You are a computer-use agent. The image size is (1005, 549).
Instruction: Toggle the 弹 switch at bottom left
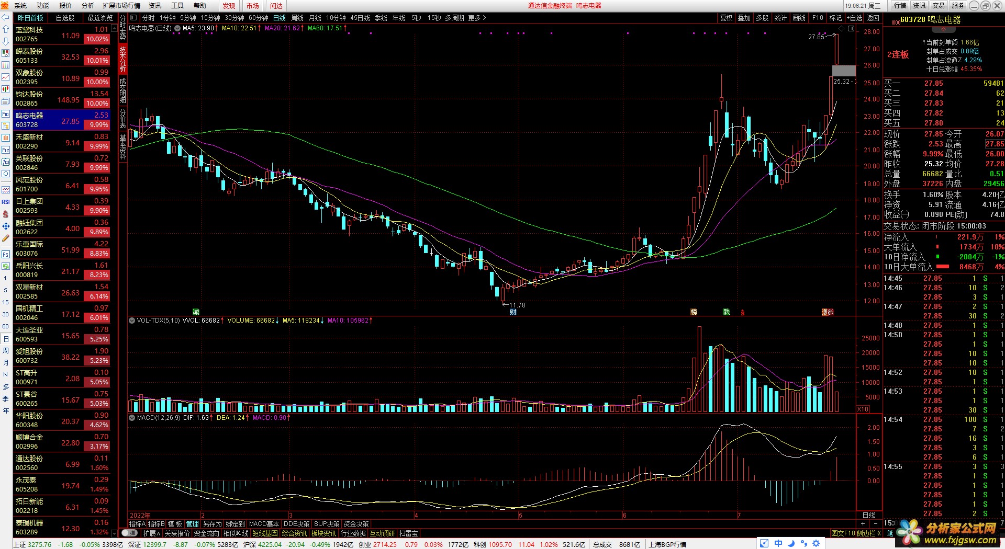[x=129, y=533]
